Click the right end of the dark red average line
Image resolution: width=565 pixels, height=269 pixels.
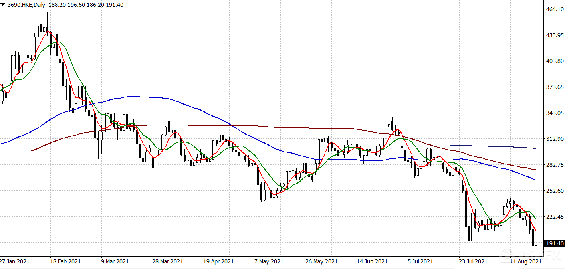535,170
